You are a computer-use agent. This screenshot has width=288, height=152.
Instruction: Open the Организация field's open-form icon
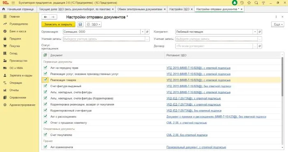[147, 32]
